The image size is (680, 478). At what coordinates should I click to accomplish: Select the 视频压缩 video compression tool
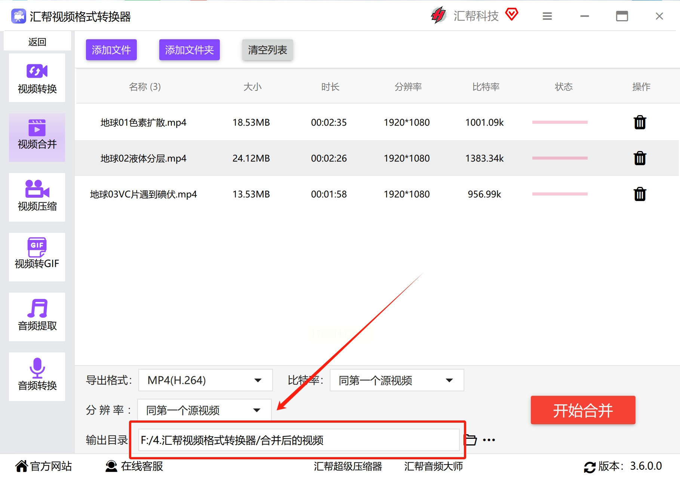tap(37, 197)
